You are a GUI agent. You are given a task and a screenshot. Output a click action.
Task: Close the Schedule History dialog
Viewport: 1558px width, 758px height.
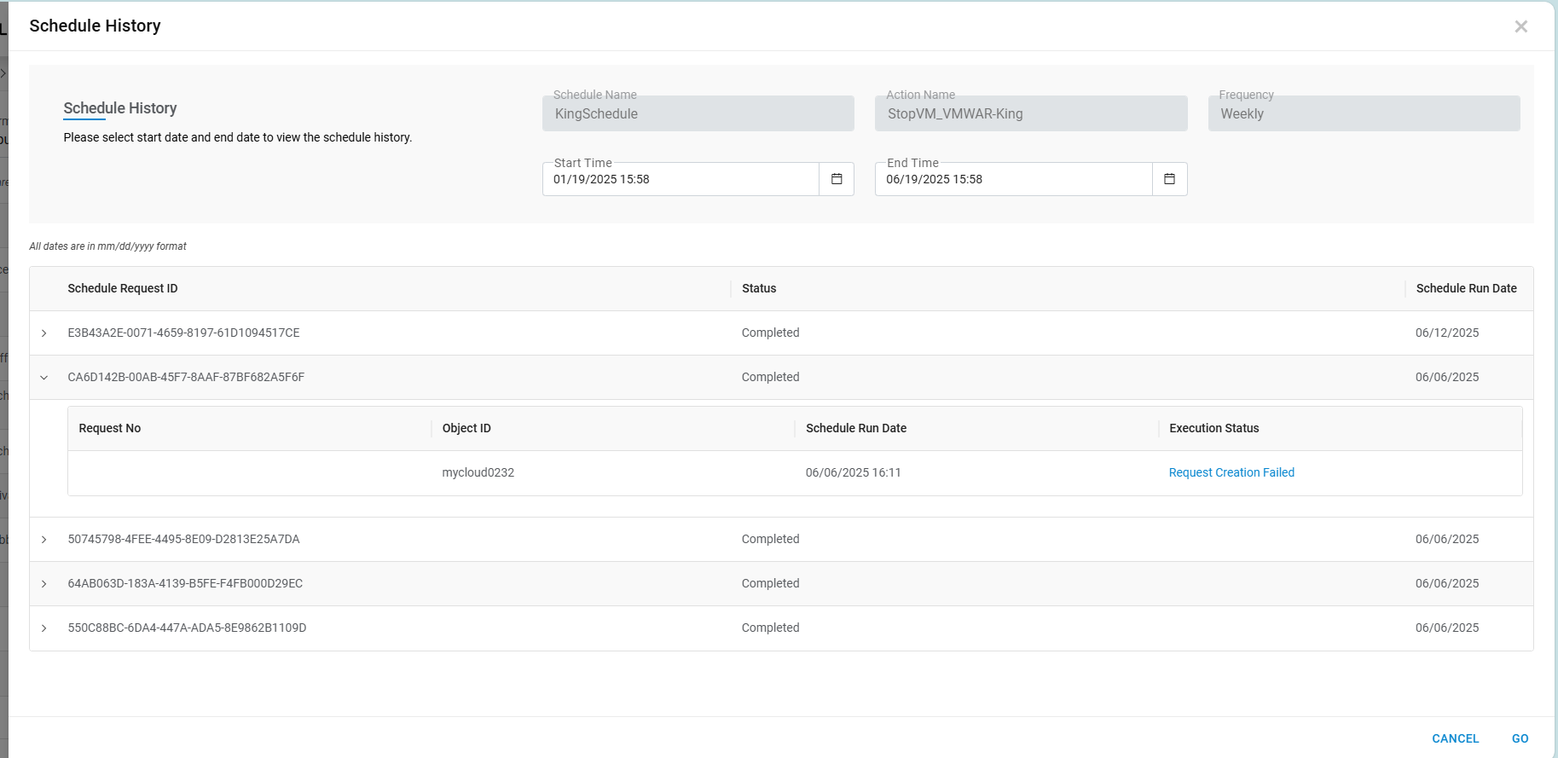[x=1520, y=26]
